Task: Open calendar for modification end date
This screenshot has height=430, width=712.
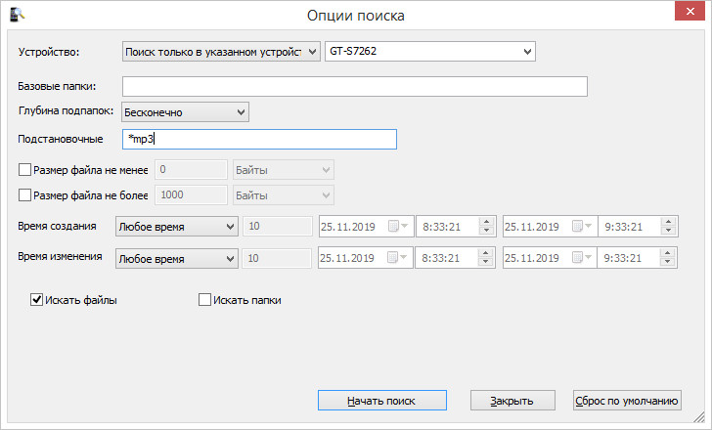Action: tap(581, 258)
